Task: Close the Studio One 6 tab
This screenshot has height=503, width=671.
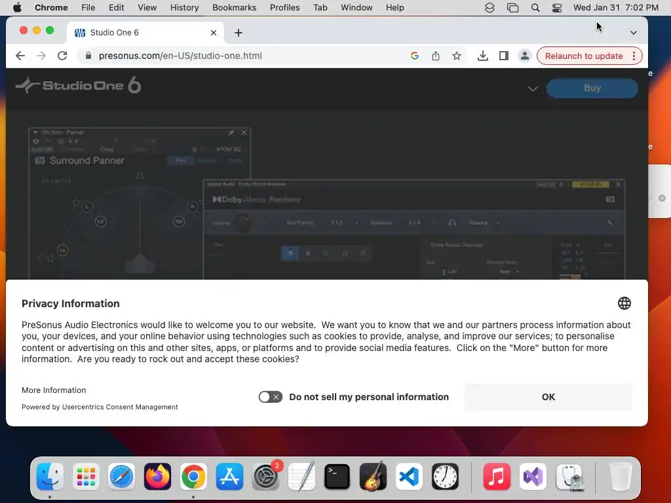Action: click(x=214, y=33)
